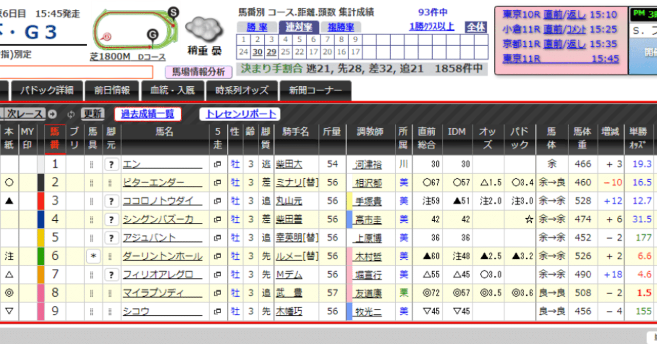Toggle the asterisk mark for ダーリントンホール

click(x=94, y=256)
